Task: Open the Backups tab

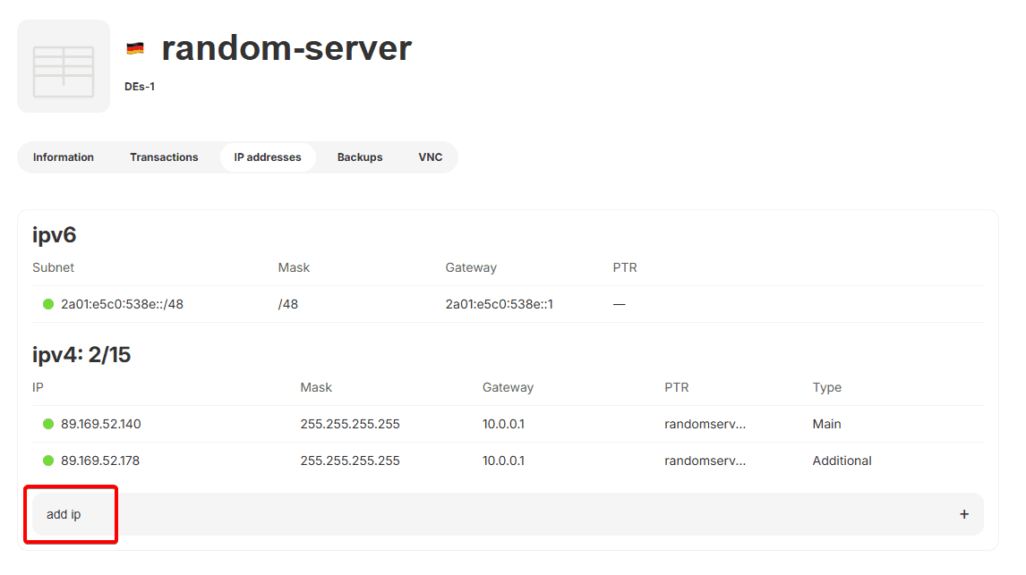Action: coord(360,157)
